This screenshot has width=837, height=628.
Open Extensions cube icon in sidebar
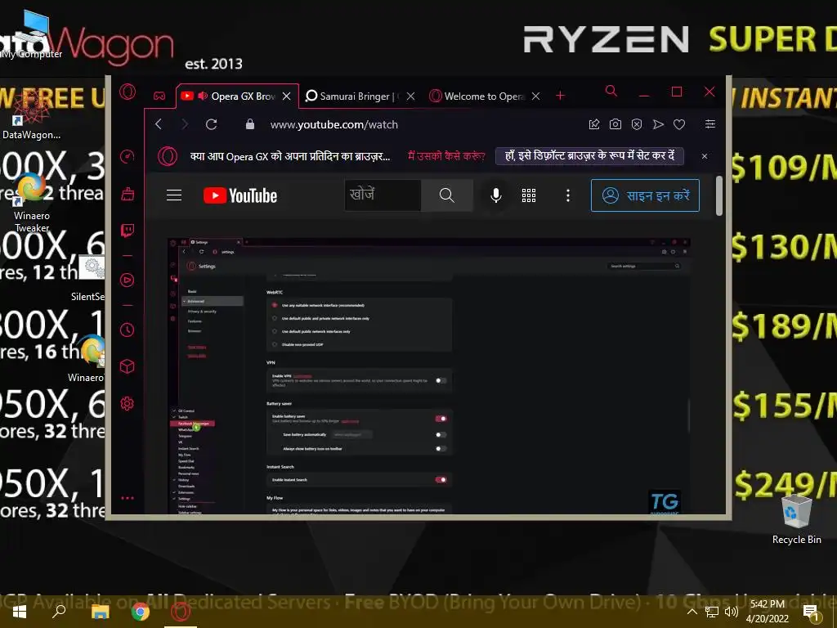pyautogui.click(x=127, y=366)
